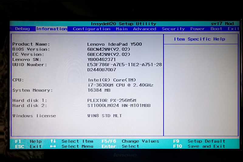Image resolution: width=243 pixels, height=162 pixels.
Task: Click the Save and Exit legend text
Action: pyautogui.click(x=206, y=146)
